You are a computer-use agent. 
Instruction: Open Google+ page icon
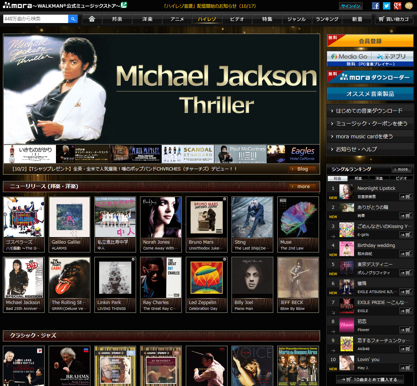point(397,6)
